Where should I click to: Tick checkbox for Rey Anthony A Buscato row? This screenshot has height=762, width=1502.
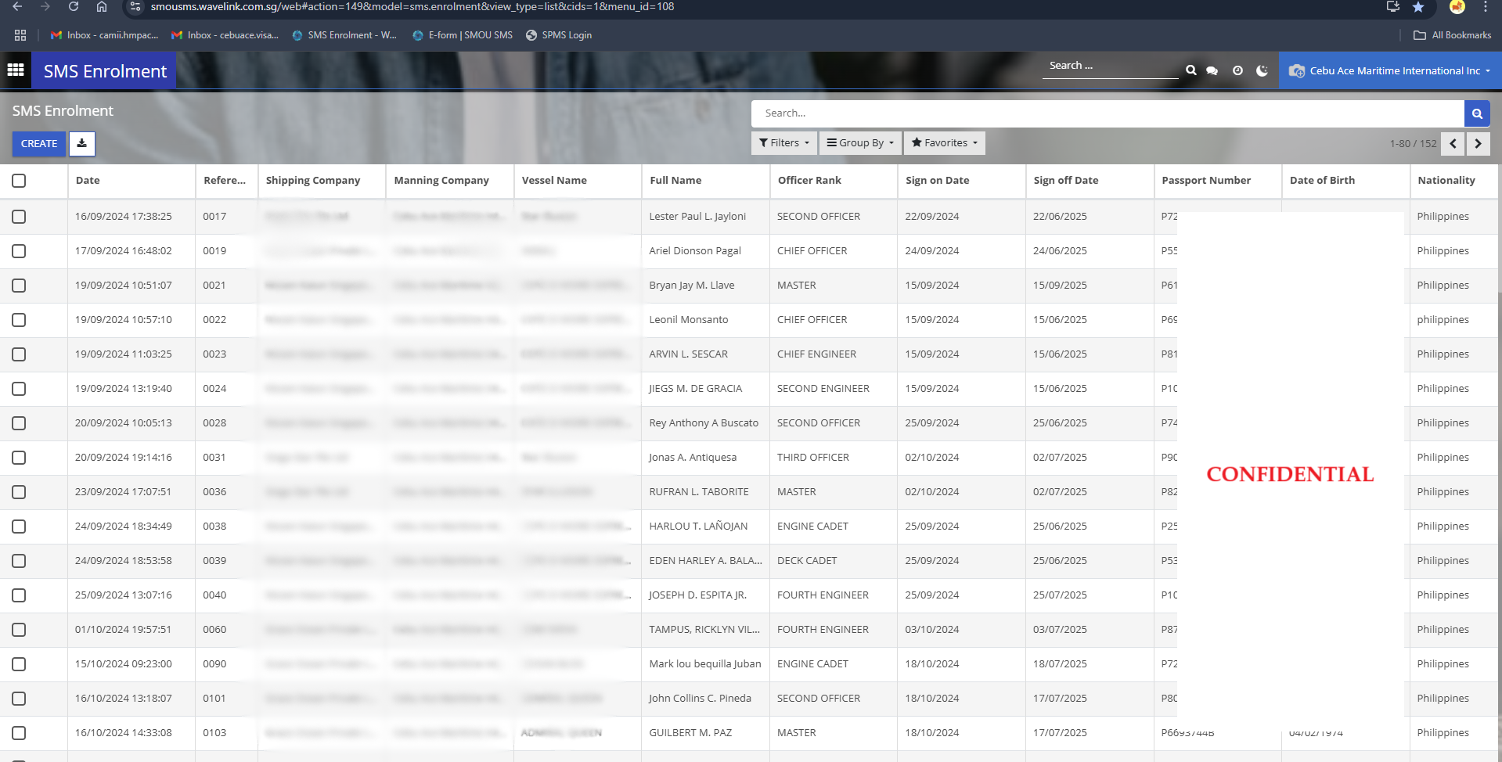point(19,423)
